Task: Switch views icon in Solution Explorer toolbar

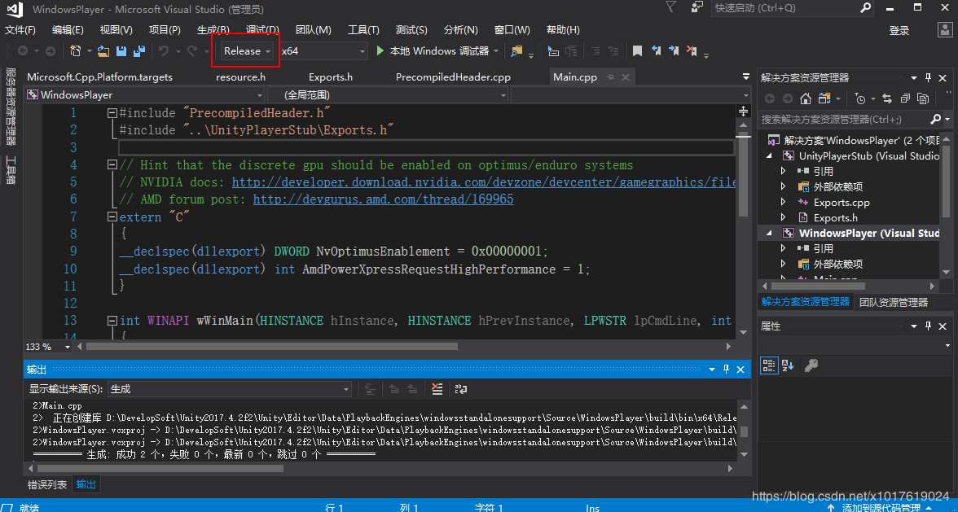Action: [824, 98]
